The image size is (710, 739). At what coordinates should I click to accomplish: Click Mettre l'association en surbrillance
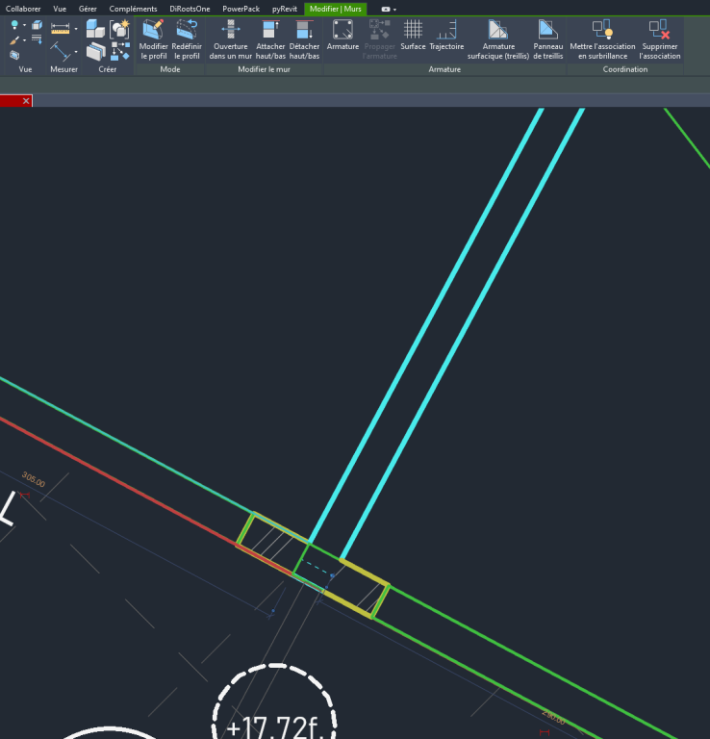[x=602, y=39]
